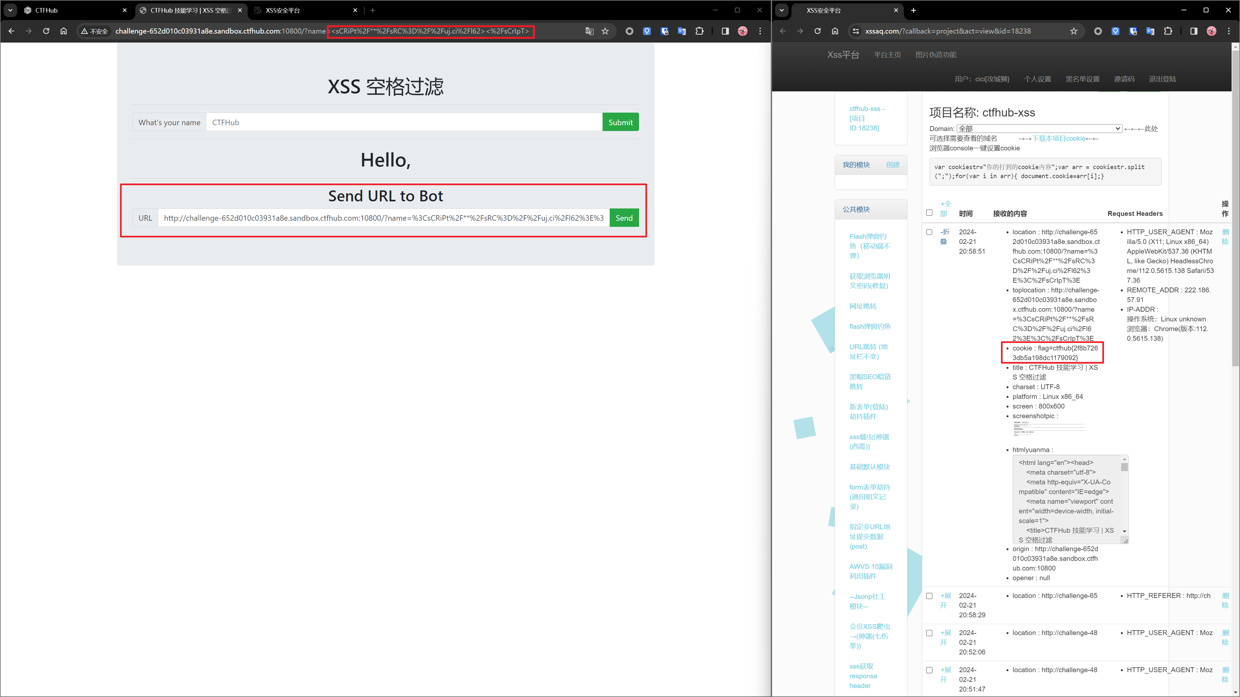Open the password manager extension icon
Image resolution: width=1240 pixels, height=697 pixels.
click(665, 31)
